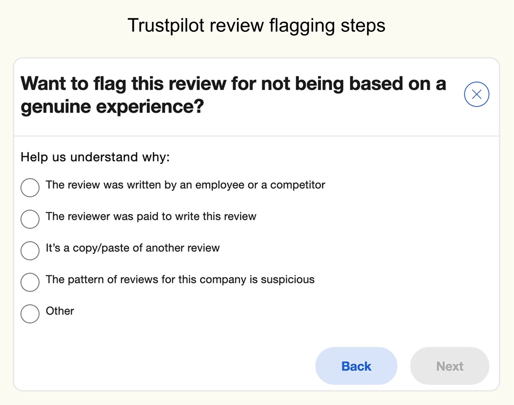
Task: Click the 'Help us understand why:' prompt
Action: (x=95, y=157)
